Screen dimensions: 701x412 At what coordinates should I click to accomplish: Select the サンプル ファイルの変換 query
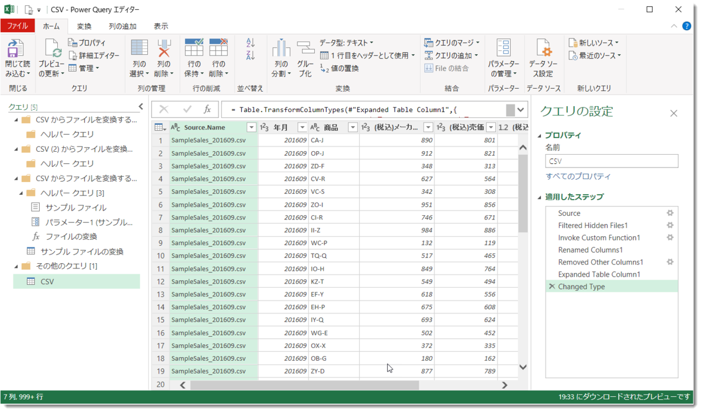(82, 252)
